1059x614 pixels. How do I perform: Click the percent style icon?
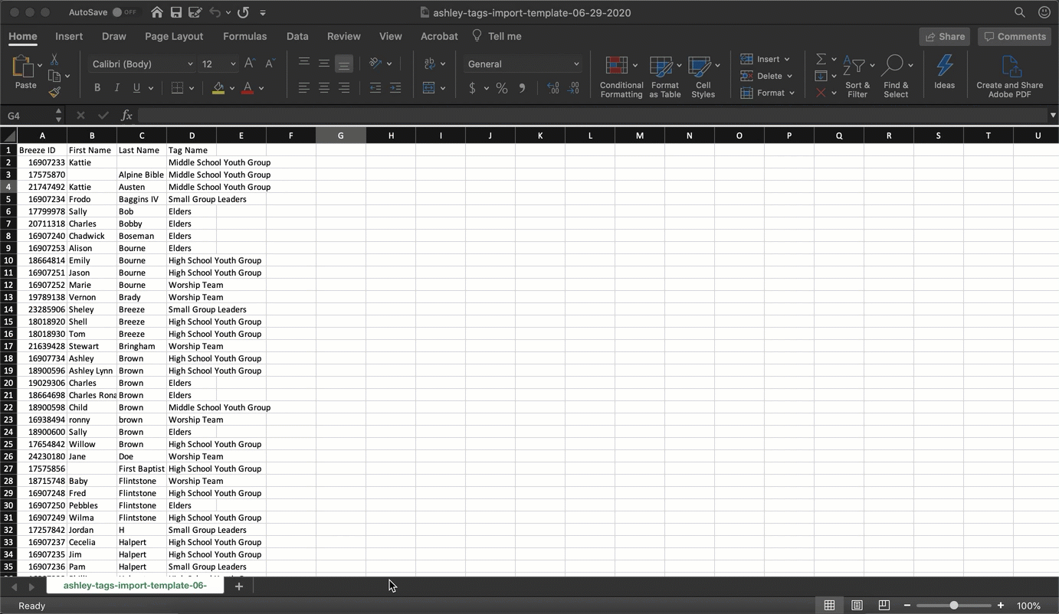(501, 88)
